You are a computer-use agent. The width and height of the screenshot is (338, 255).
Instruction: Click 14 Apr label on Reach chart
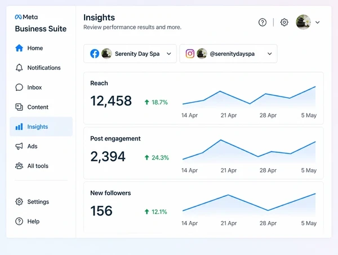tap(189, 115)
